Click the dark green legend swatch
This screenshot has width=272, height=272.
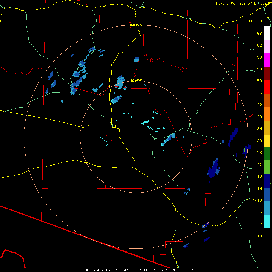click(x=267, y=154)
